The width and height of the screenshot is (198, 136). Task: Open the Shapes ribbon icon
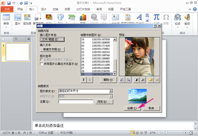pyautogui.click(x=61, y=17)
